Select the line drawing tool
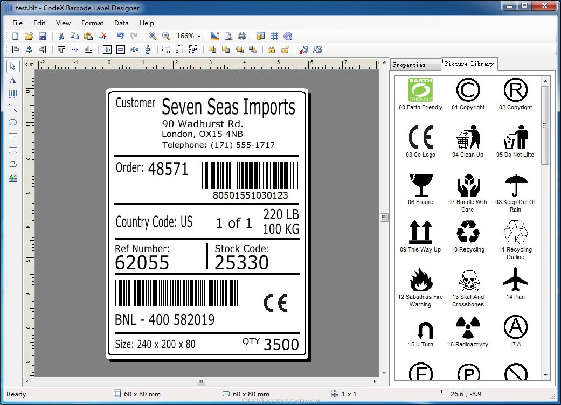The width and height of the screenshot is (561, 405). click(13, 108)
